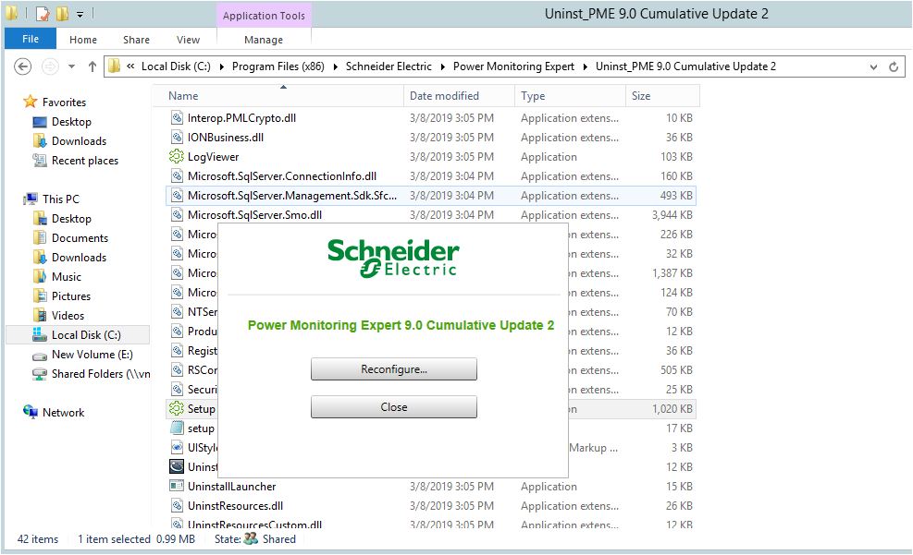Open the recent locations dropdown arrow
The height and width of the screenshot is (555, 913).
coord(71,66)
